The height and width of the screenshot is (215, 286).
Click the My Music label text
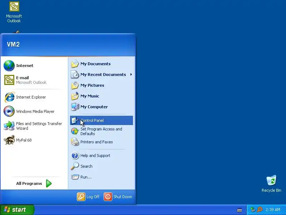click(x=90, y=96)
